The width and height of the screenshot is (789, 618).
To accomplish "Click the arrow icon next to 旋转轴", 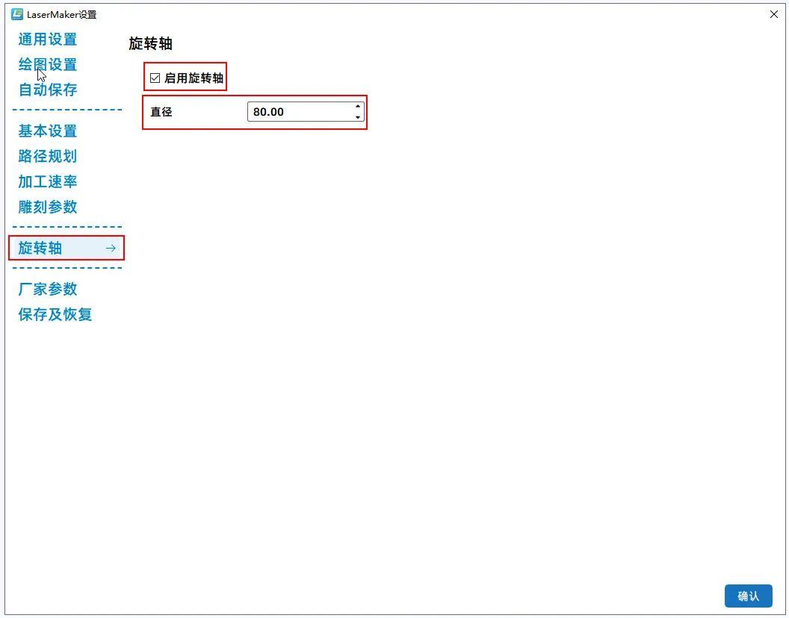I will (111, 248).
